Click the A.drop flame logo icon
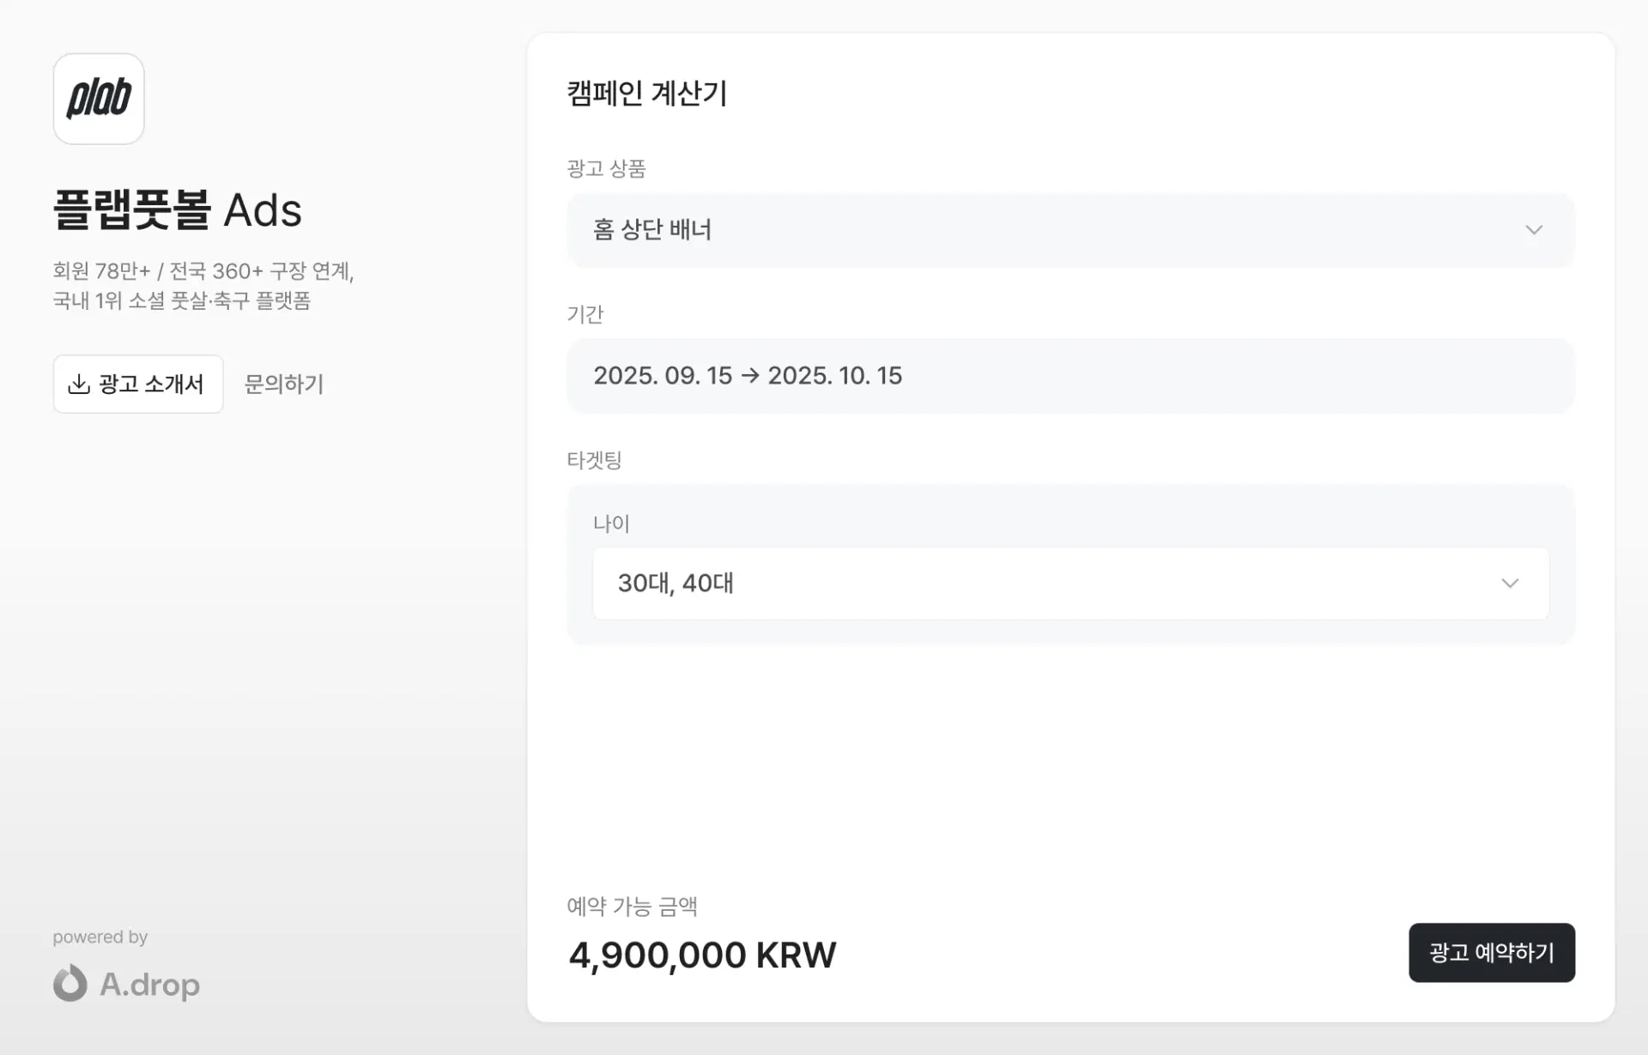 (x=70, y=984)
